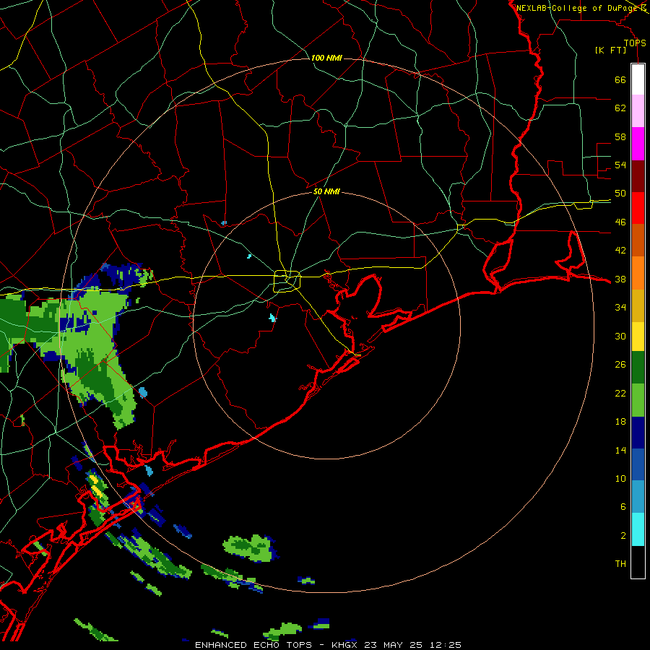This screenshot has width=650, height=650.
Task: Click the '38' legend value
Action: [620, 279]
